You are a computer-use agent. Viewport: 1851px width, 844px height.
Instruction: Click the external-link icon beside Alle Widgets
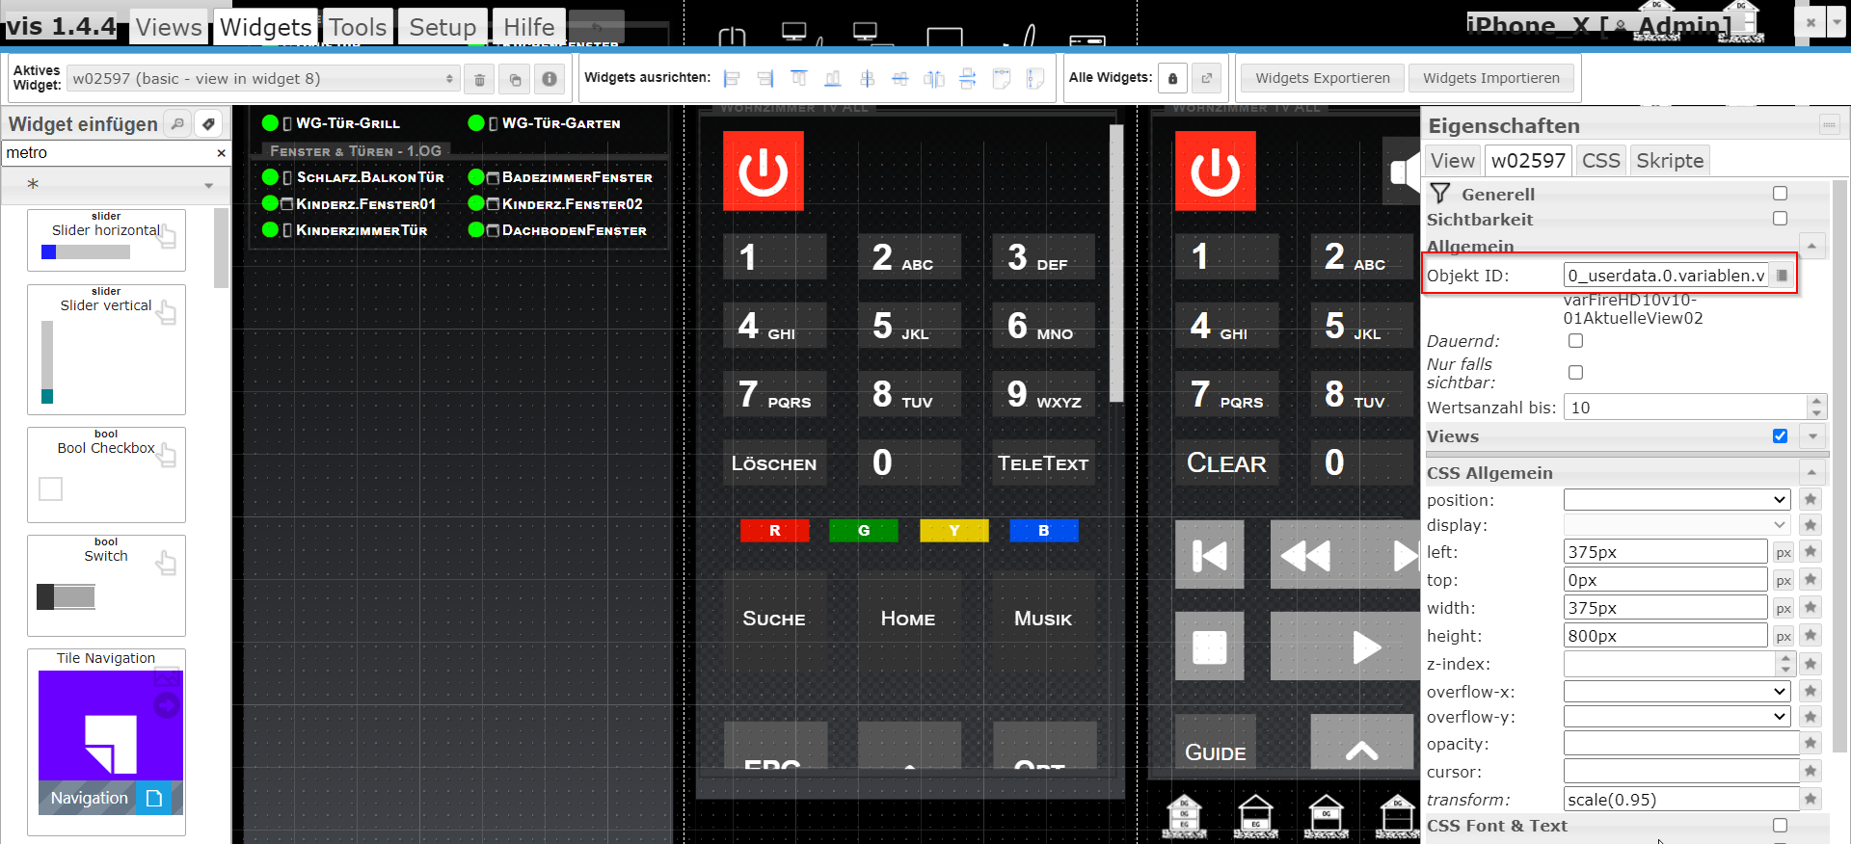(x=1207, y=78)
